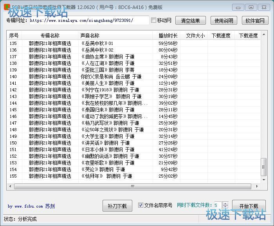Minimize the downloader window
Image resolution: width=274 pixels, height=226 pixels.
click(x=238, y=7)
